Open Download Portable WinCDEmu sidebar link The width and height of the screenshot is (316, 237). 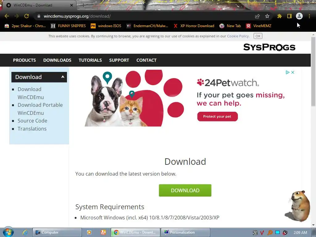coord(40,109)
